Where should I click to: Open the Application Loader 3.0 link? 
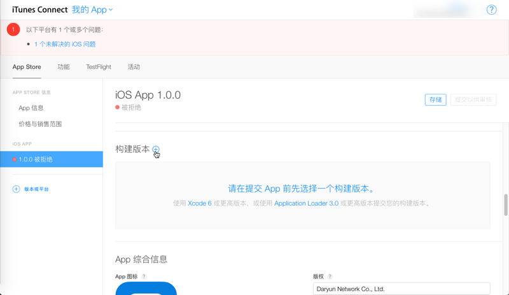[306, 203]
